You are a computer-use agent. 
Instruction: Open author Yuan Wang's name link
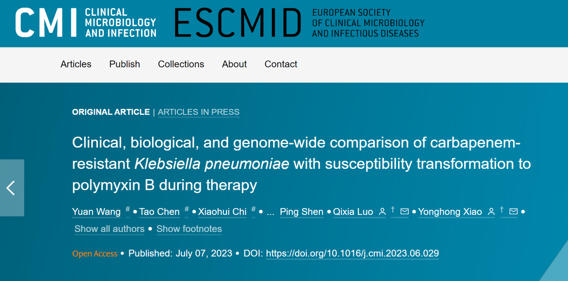click(x=96, y=212)
